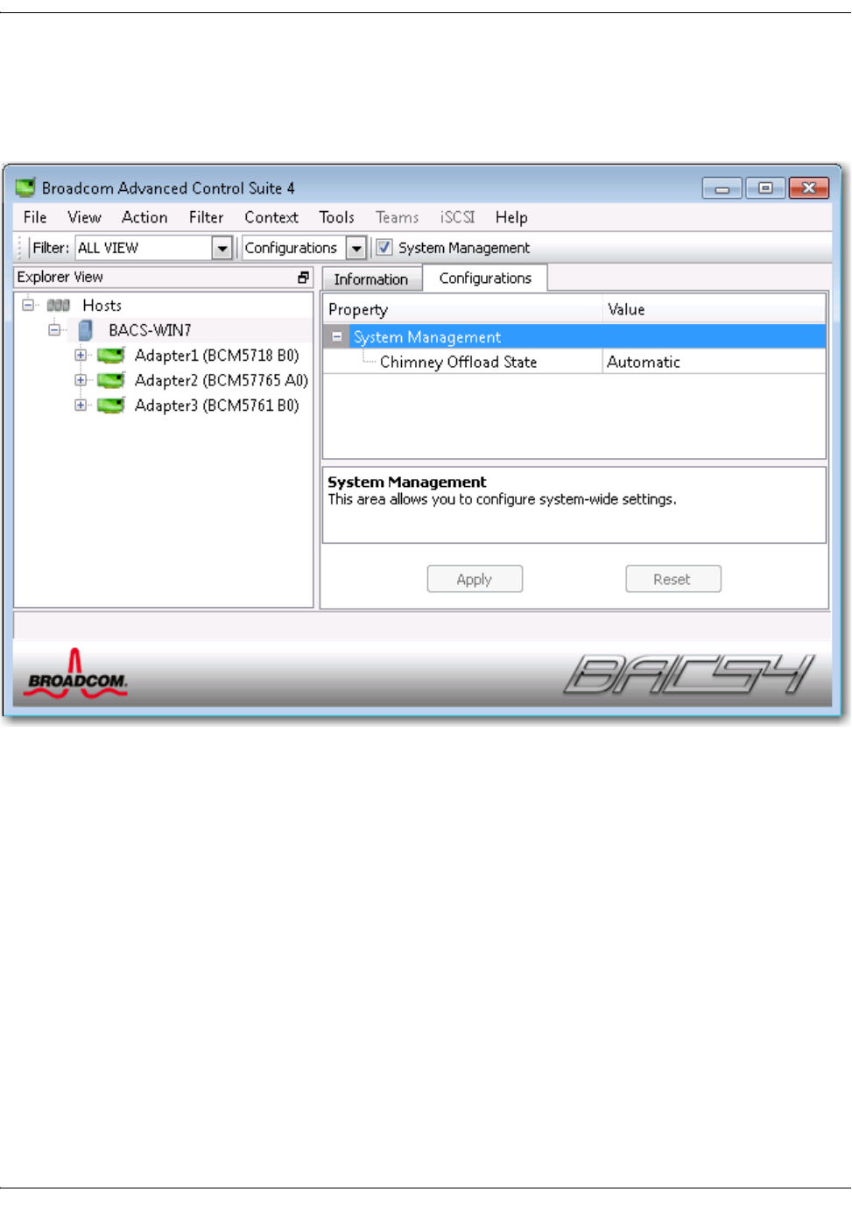Image resolution: width=852 pixels, height=1206 pixels.
Task: Select Adapter1 (BCM5718 B0)
Action: point(216,356)
